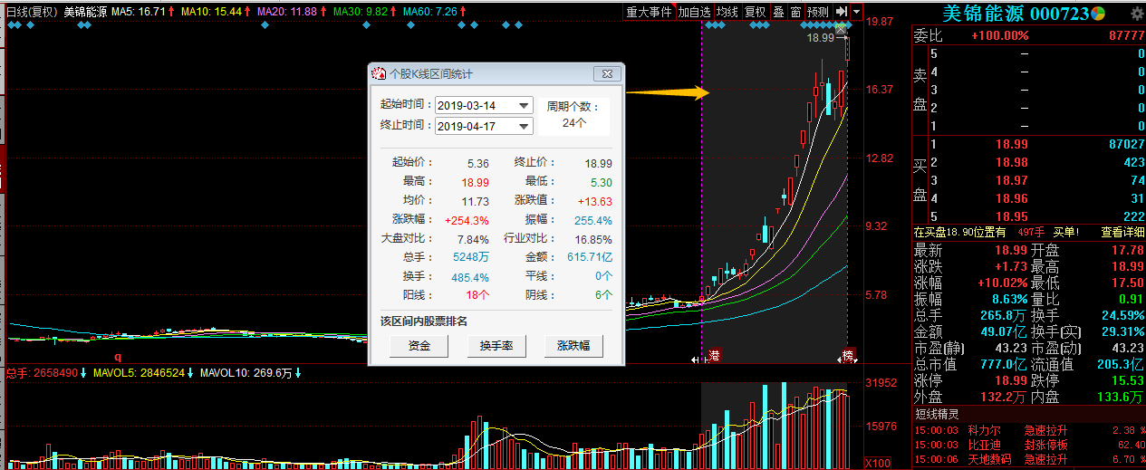The image size is (1146, 470).
Task: Click the 行业对比 16.85% value
Action: (593, 239)
